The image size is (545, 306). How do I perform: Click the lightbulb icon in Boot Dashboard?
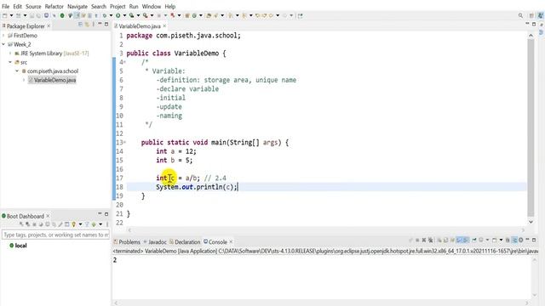[x=74, y=224]
